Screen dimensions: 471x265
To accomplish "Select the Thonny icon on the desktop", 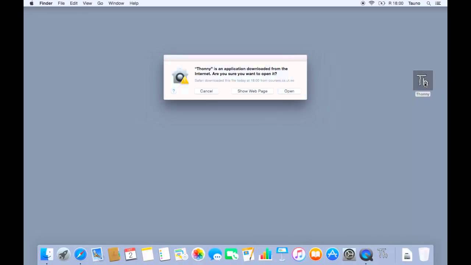I will point(423,80).
